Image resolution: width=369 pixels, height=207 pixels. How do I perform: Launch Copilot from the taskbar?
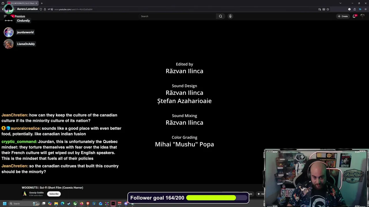[x=50, y=204]
